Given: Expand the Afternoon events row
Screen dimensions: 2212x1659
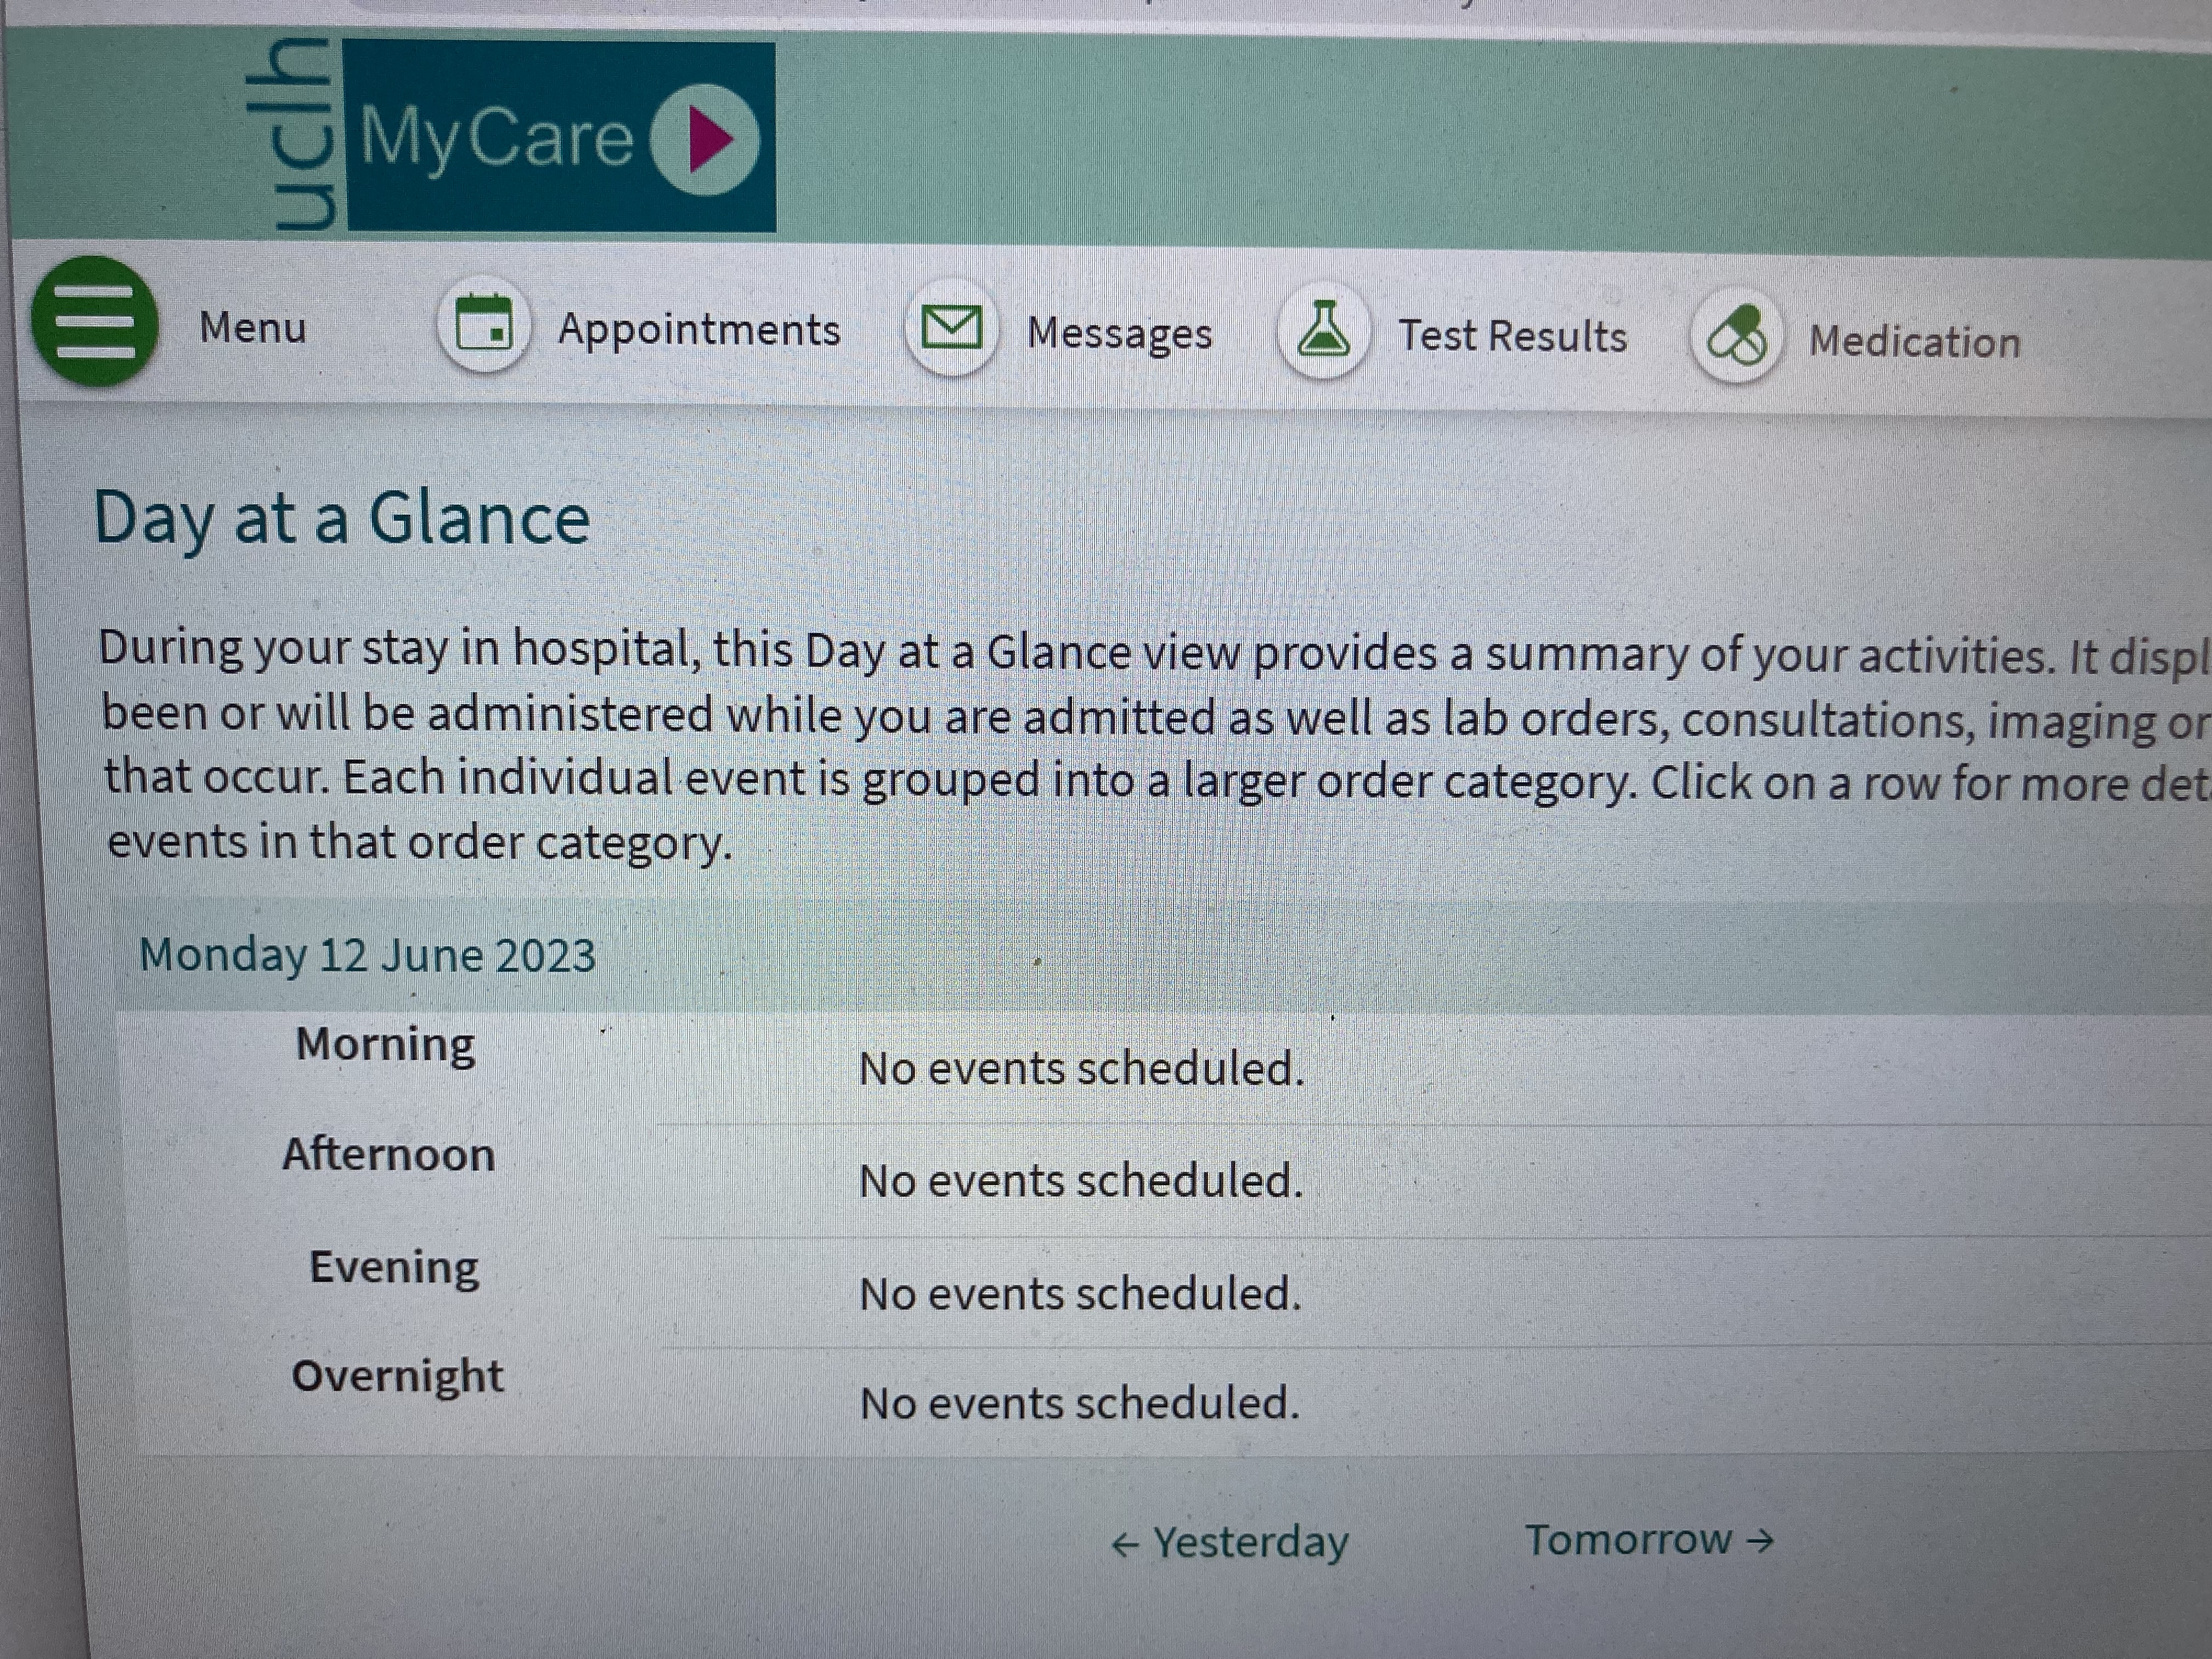Looking at the screenshot, I should [x=1081, y=1181].
